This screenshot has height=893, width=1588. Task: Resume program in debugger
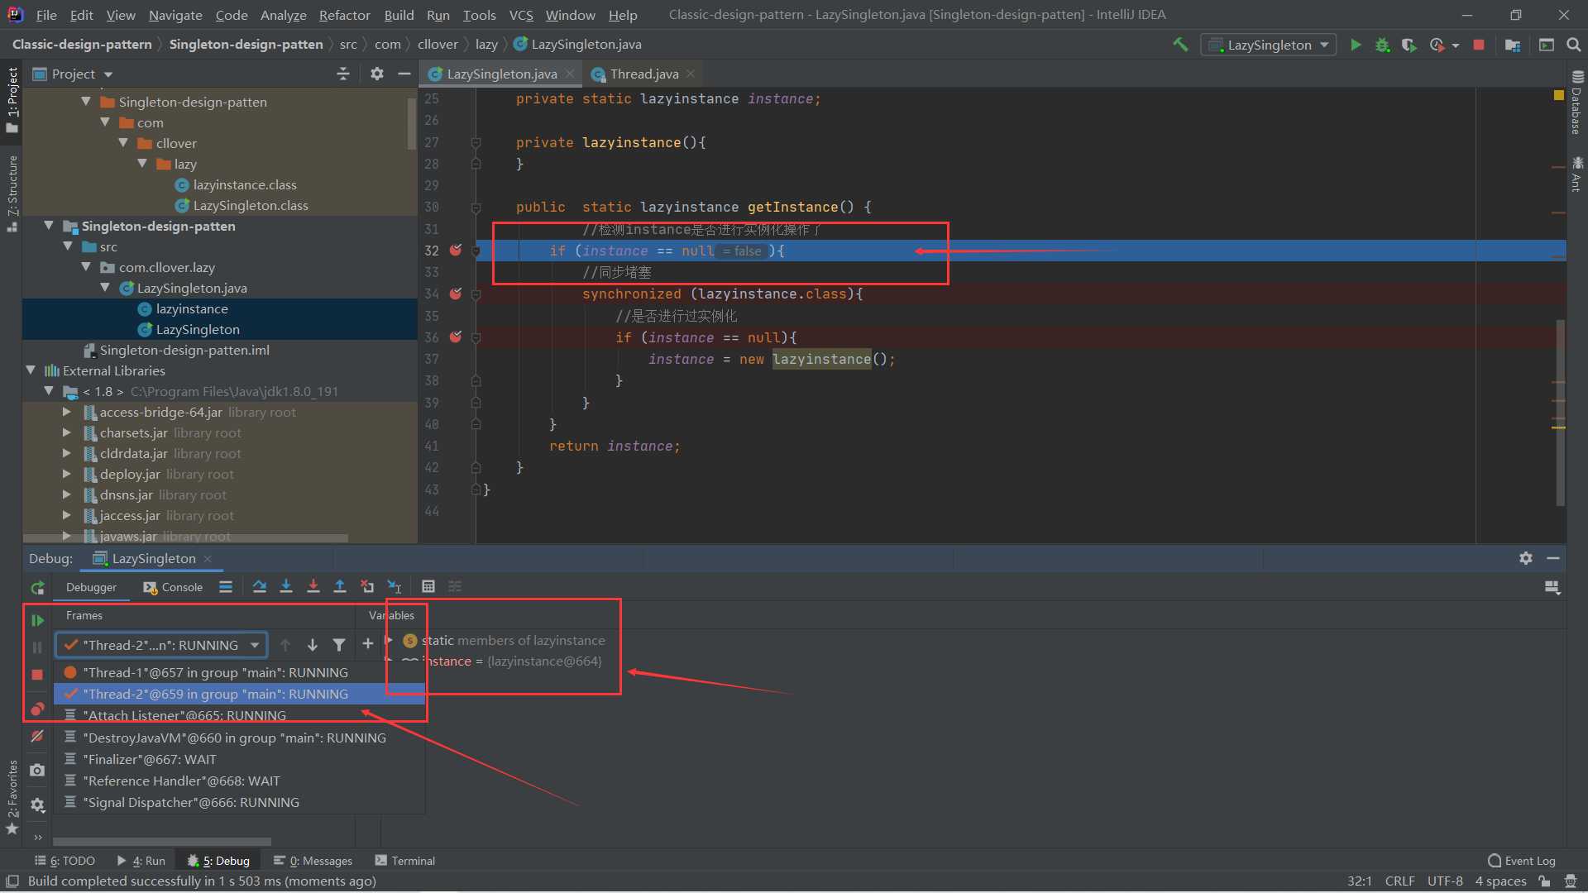[37, 620]
